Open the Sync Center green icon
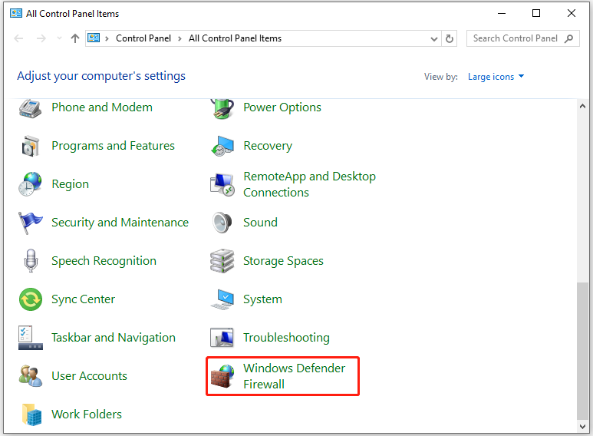The height and width of the screenshot is (436, 593). pos(30,299)
